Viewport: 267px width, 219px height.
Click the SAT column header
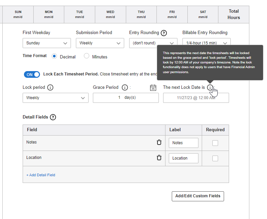point(203,14)
